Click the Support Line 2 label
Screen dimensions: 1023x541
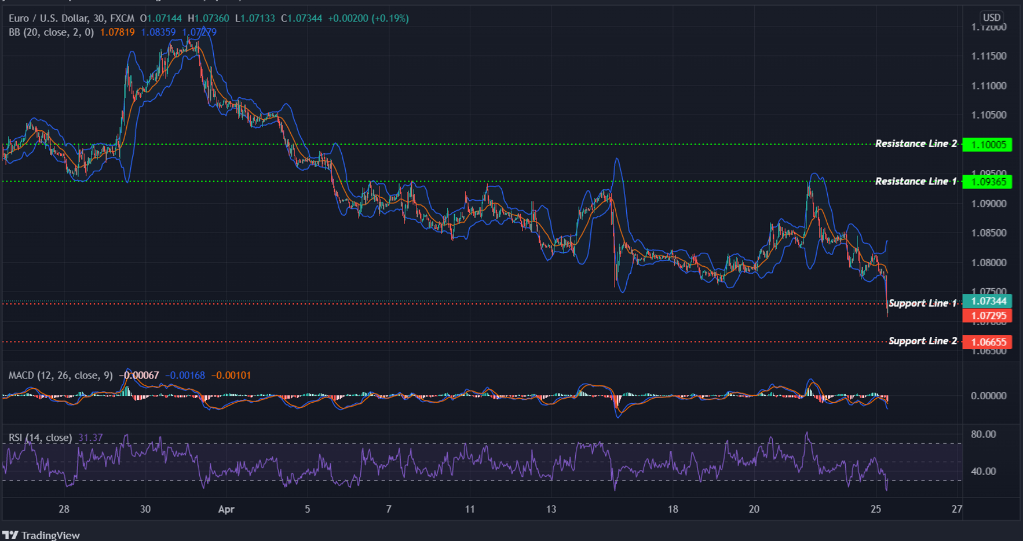pyautogui.click(x=922, y=341)
